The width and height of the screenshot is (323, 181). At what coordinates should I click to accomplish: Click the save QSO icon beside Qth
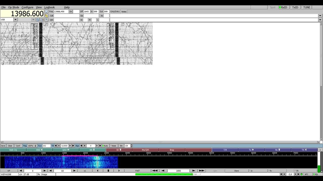[46, 20]
